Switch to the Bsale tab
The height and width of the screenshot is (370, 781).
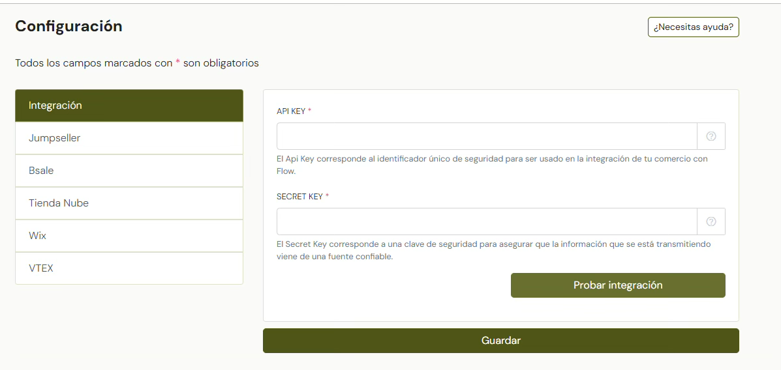pyautogui.click(x=129, y=171)
